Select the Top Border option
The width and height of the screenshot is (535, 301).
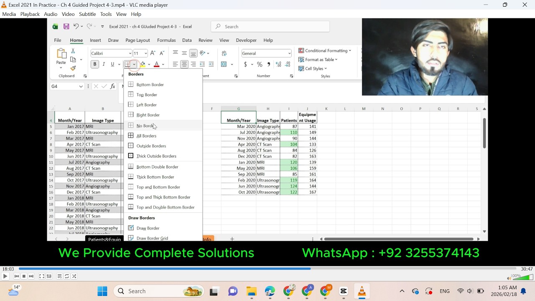coord(163,95)
